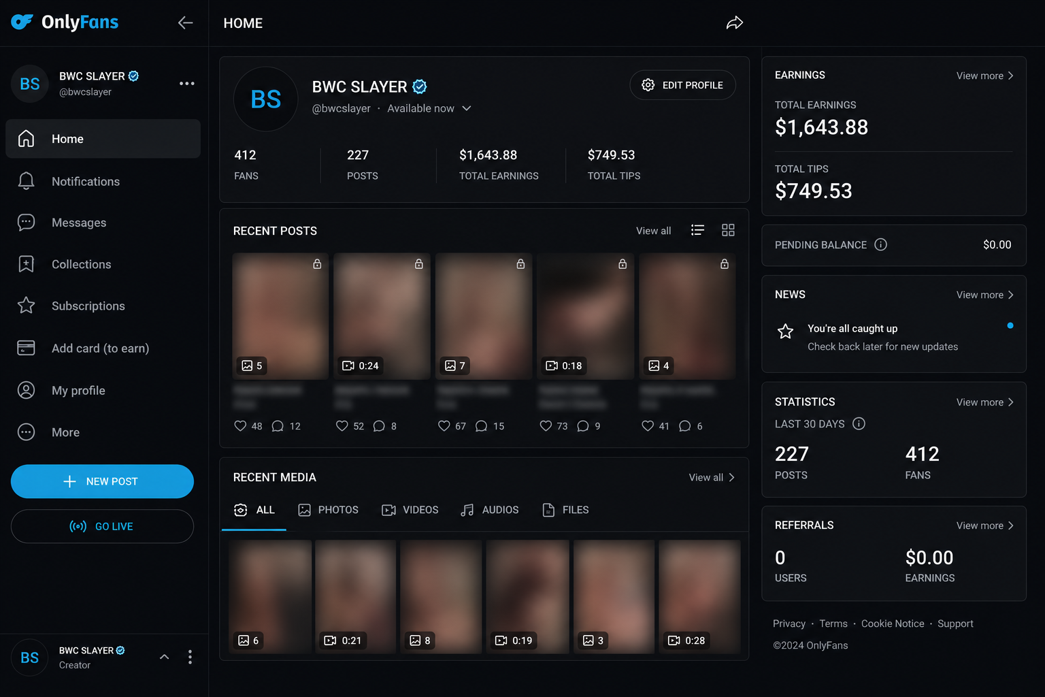Open the Terms footer link
The height and width of the screenshot is (697, 1045).
833,623
